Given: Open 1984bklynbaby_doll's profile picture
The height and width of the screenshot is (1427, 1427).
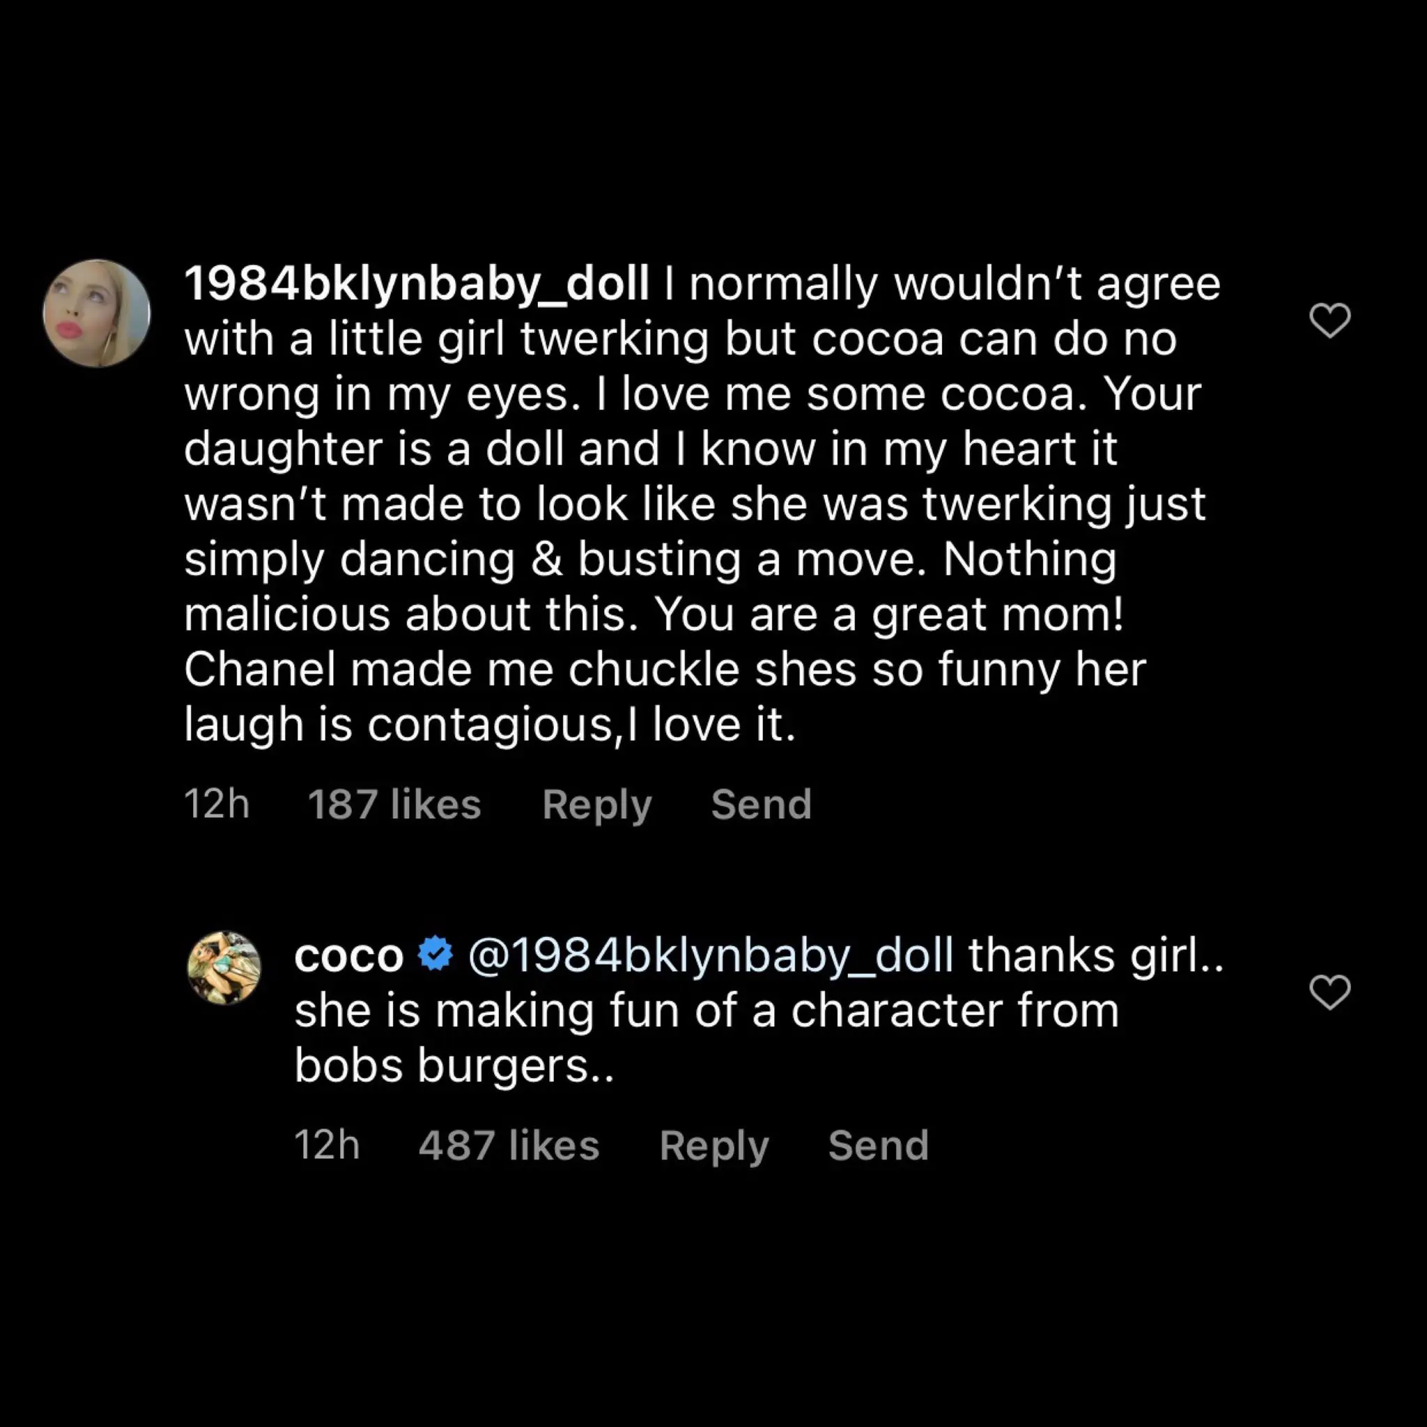Looking at the screenshot, I should [x=97, y=313].
